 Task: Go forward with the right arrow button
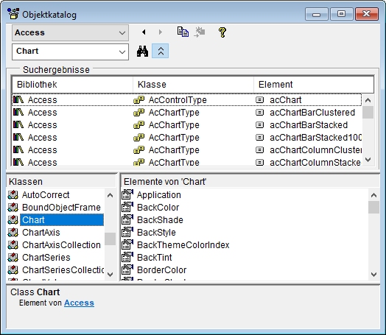[x=161, y=32]
